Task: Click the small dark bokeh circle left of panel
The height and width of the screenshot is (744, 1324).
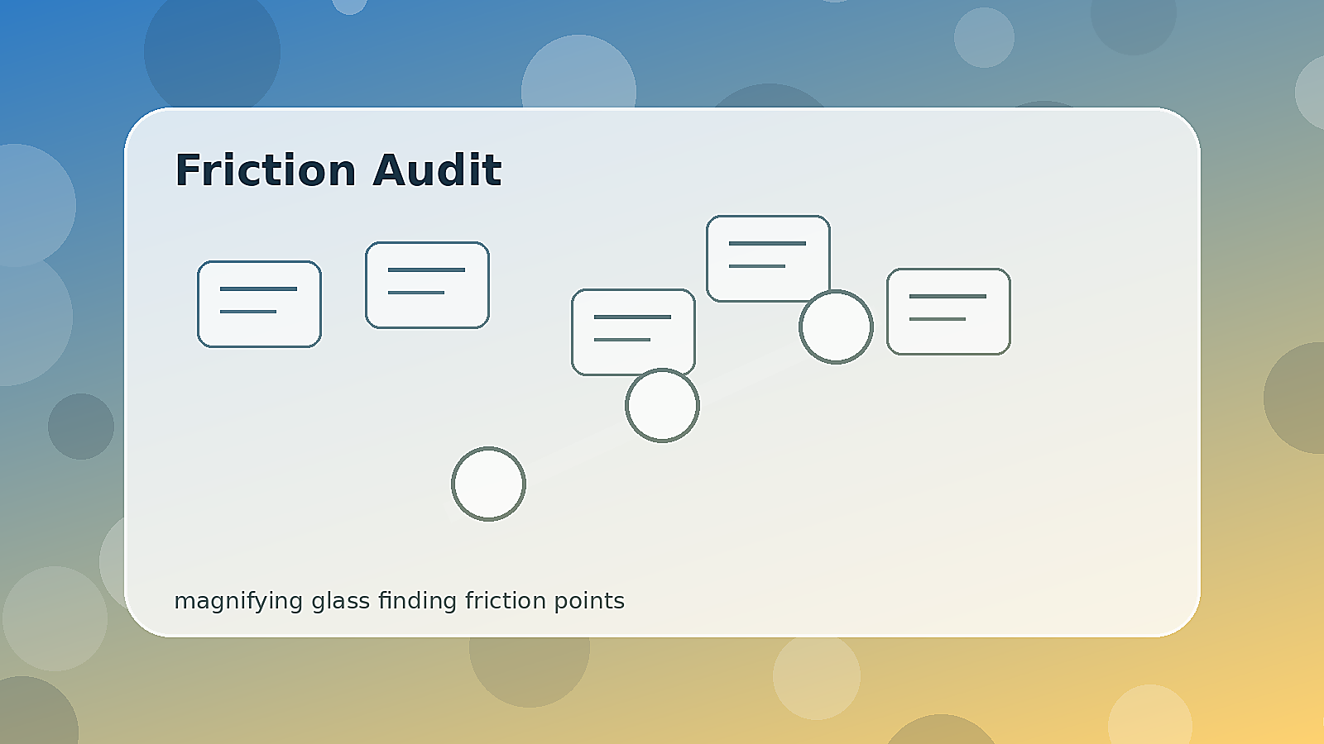Action: (x=81, y=427)
